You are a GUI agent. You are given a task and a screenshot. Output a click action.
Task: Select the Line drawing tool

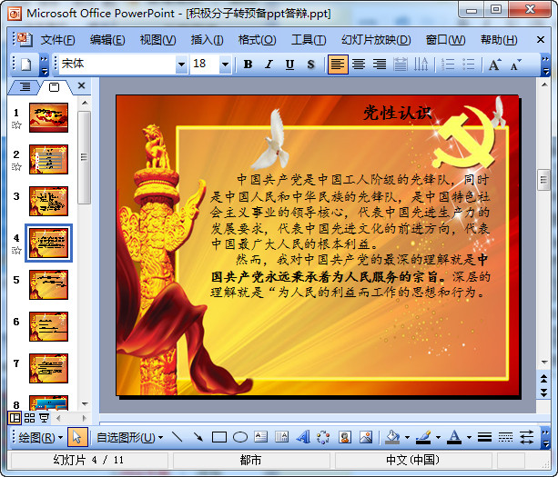click(x=177, y=437)
